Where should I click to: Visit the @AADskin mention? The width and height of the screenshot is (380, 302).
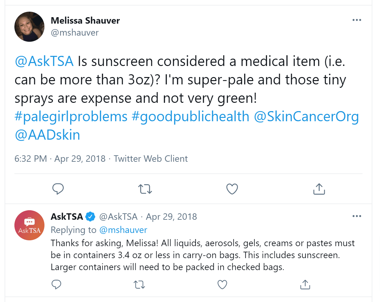pyautogui.click(x=47, y=135)
